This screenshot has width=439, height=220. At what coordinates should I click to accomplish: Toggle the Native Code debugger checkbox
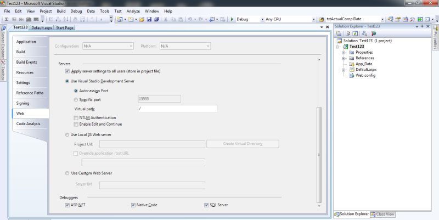[133, 205]
